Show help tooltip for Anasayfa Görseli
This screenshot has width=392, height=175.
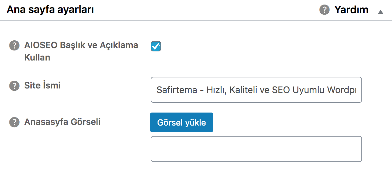point(14,122)
